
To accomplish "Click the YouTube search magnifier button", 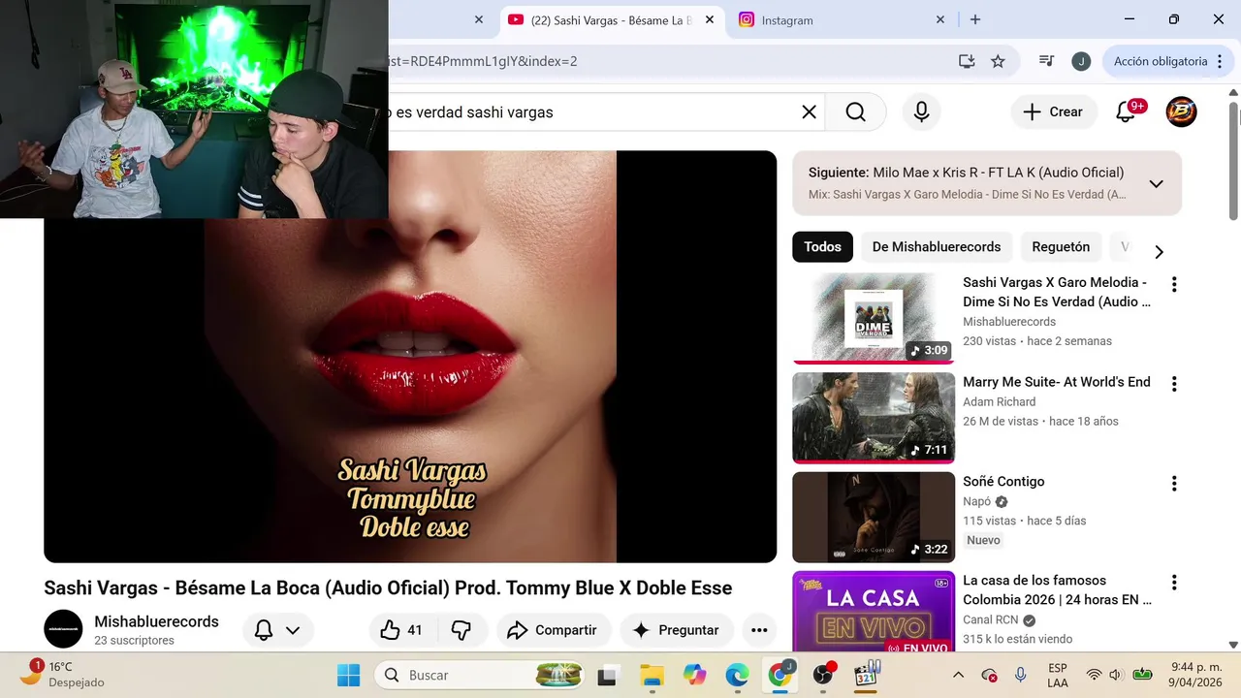I will [855, 112].
